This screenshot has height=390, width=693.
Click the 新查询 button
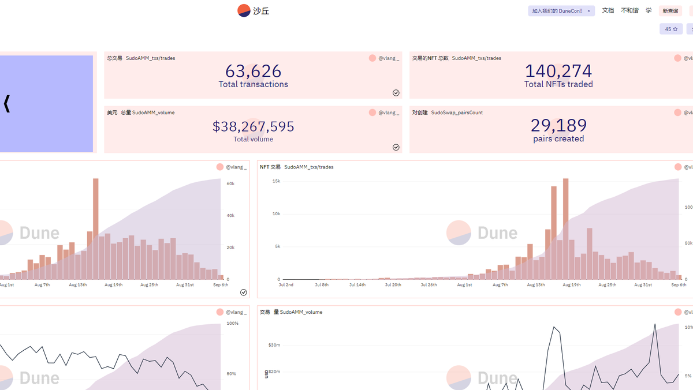(670, 11)
